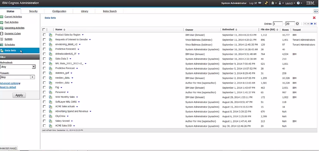Open the Tenant filter dropdown
Image resolution: width=319 pixels, height=151 pixels.
point(32,77)
